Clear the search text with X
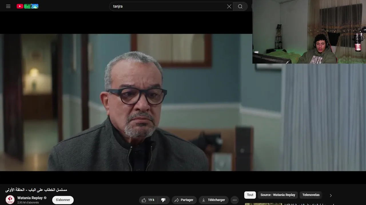This screenshot has height=205, width=366. pyautogui.click(x=229, y=6)
